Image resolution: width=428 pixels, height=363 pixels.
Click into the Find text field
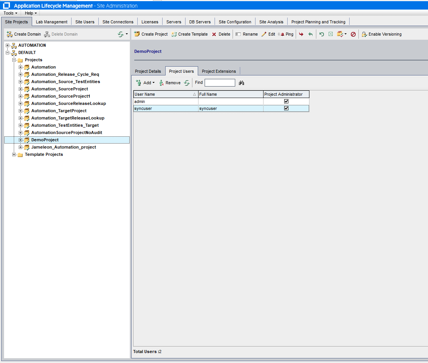pyautogui.click(x=220, y=83)
